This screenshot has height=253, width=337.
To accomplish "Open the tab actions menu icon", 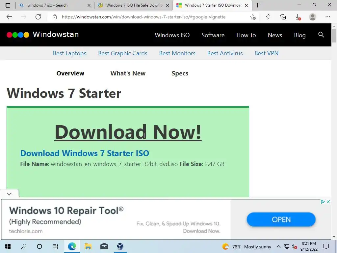I will tap(8, 5).
